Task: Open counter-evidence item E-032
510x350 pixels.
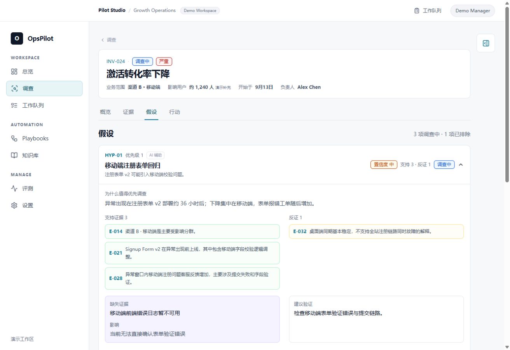Action: pos(376,231)
